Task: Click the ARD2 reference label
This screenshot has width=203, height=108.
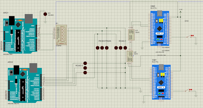Action: (x=10, y=62)
